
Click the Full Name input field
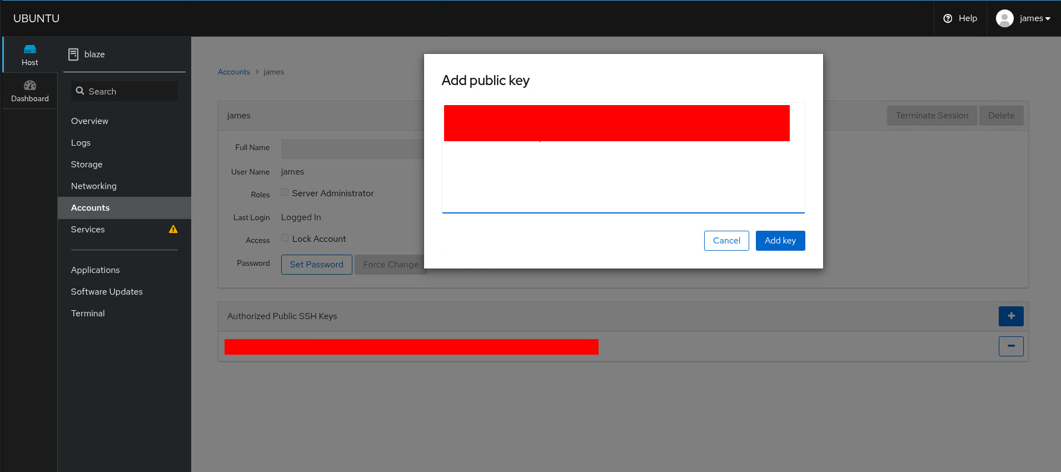click(352, 149)
